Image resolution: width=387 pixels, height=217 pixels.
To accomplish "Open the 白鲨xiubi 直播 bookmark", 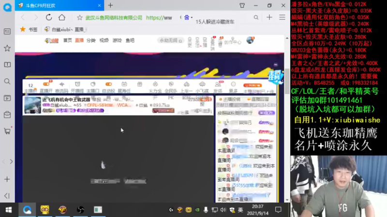I will pyautogui.click(x=65, y=29).
